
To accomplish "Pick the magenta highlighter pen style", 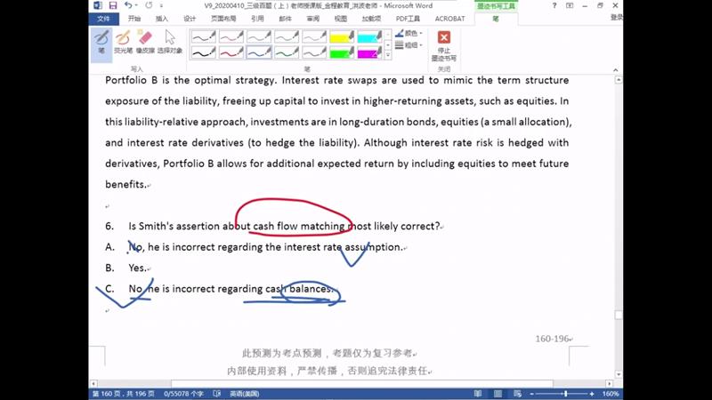I will pos(369,52).
